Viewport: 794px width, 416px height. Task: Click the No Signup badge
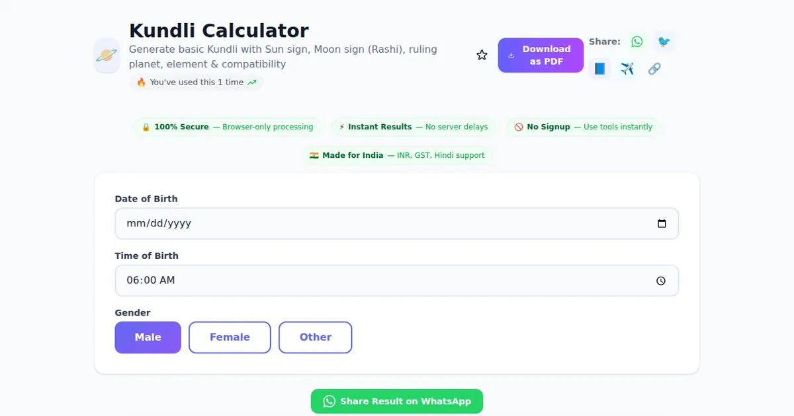(583, 127)
